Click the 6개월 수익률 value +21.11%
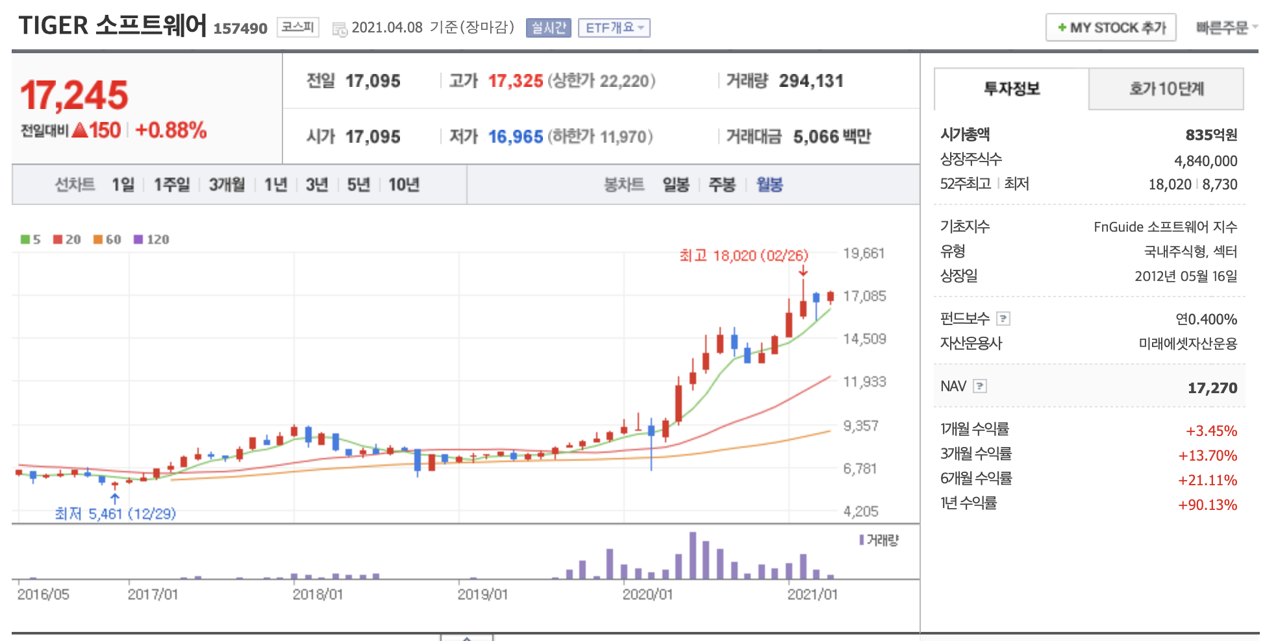Viewport: 1265px width, 641px height. coord(1208,480)
